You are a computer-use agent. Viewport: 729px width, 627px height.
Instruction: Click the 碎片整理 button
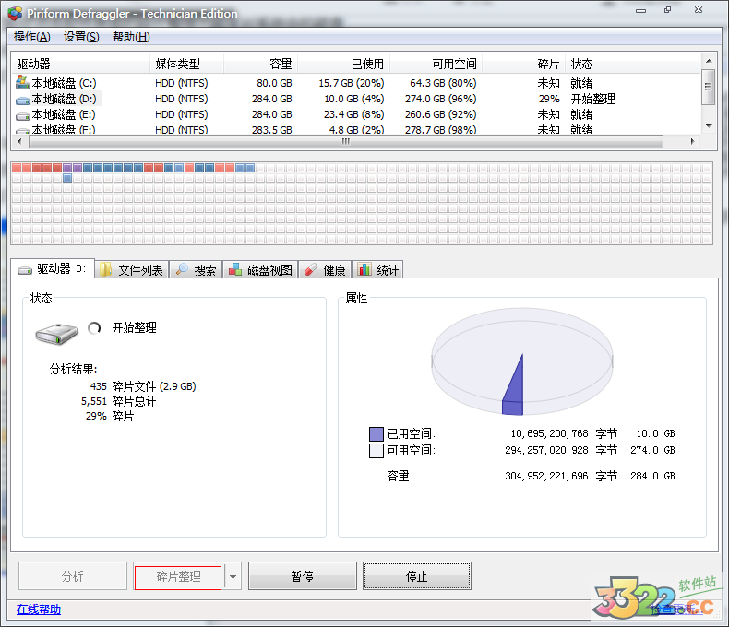click(178, 576)
